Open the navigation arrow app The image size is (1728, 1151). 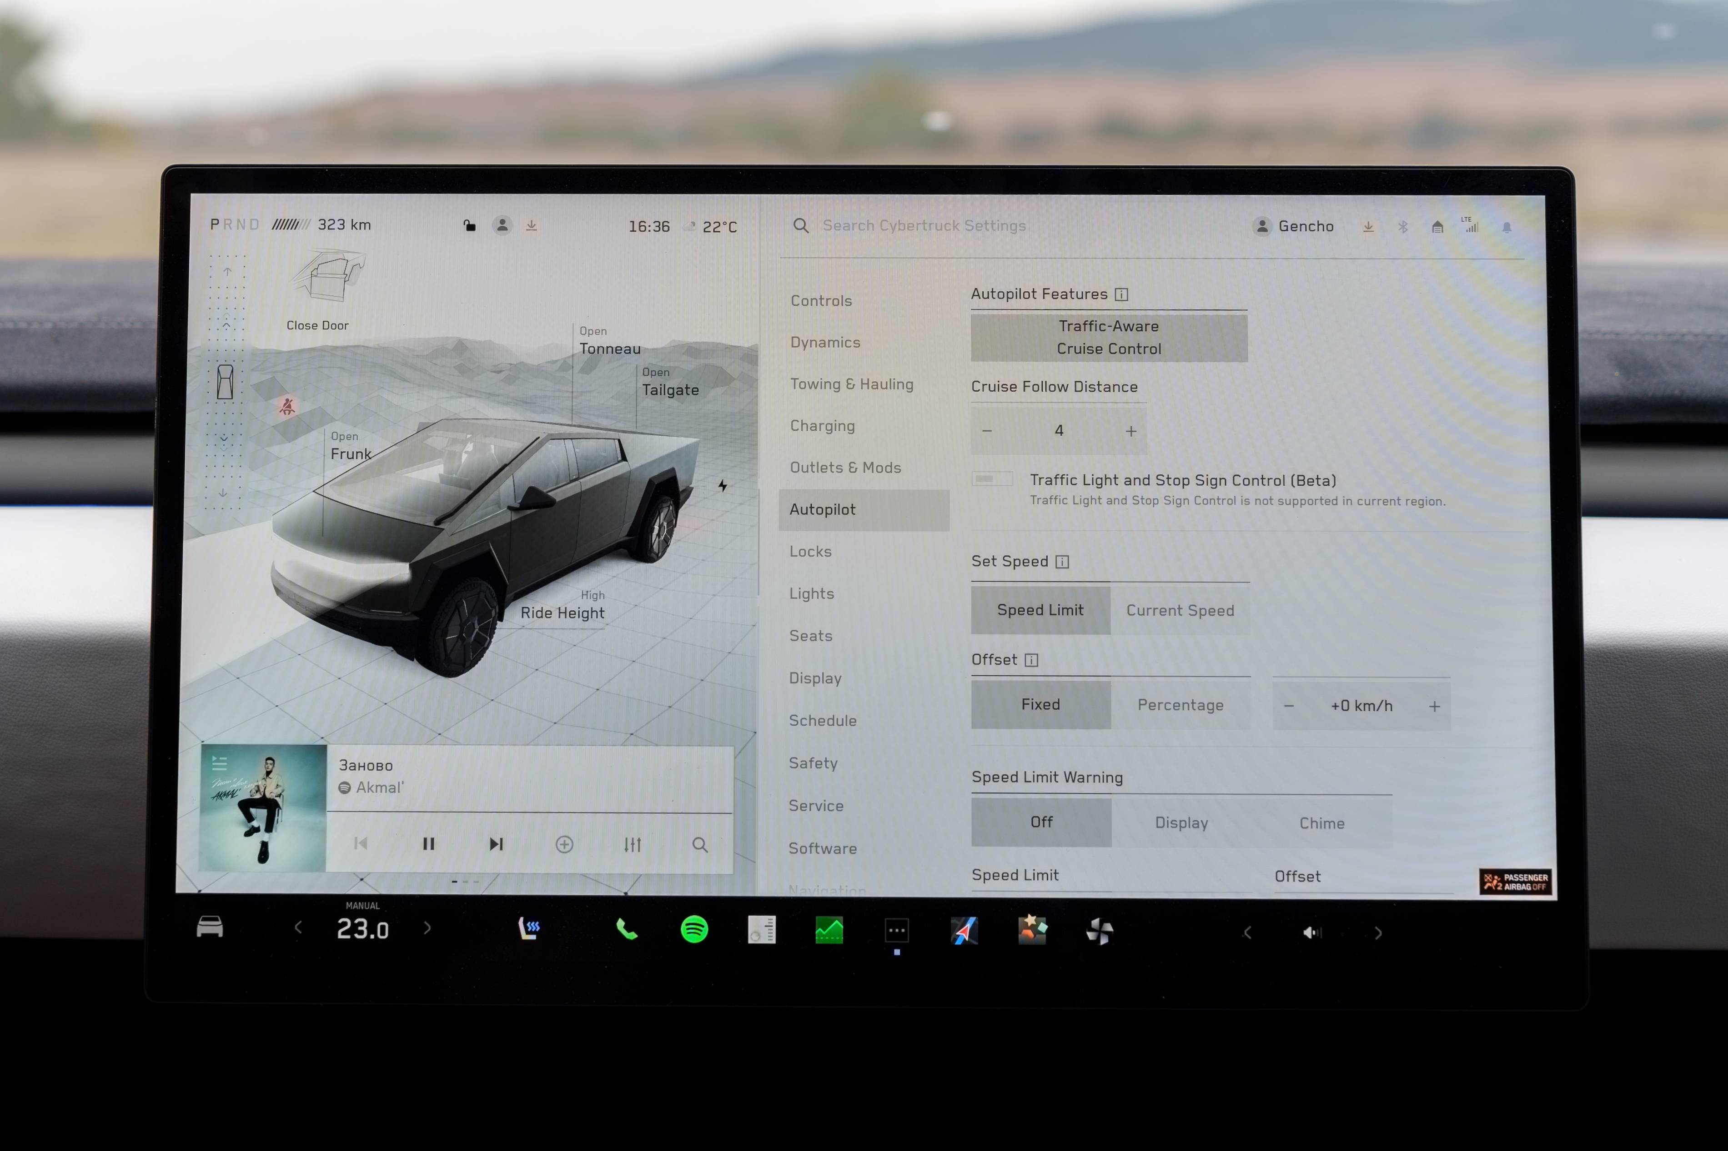click(964, 931)
